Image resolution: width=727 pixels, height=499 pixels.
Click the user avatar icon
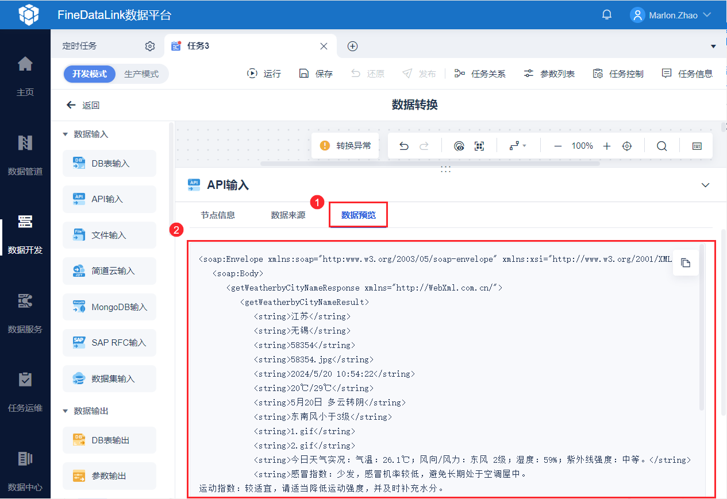pyautogui.click(x=637, y=15)
